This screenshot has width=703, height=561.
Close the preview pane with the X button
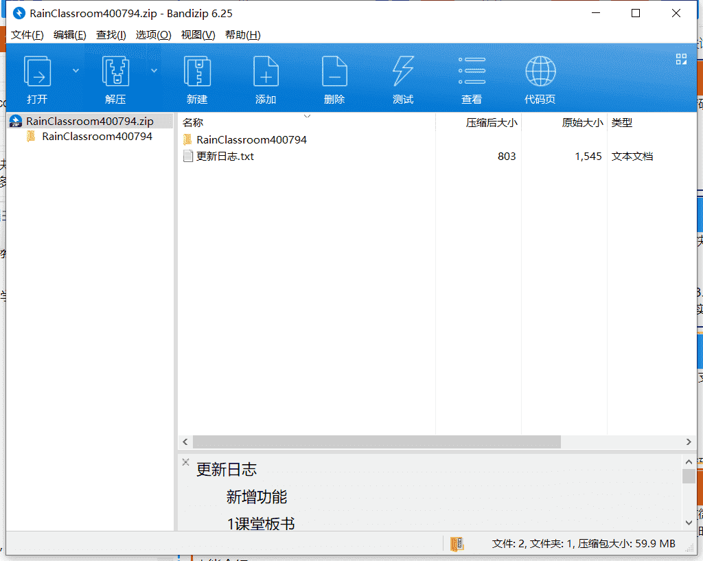tap(185, 462)
